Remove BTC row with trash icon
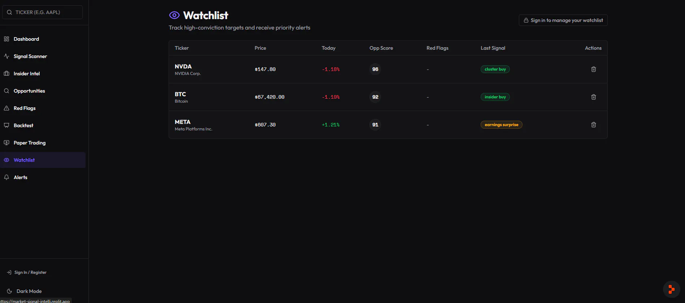This screenshot has height=303, width=685. (593, 97)
